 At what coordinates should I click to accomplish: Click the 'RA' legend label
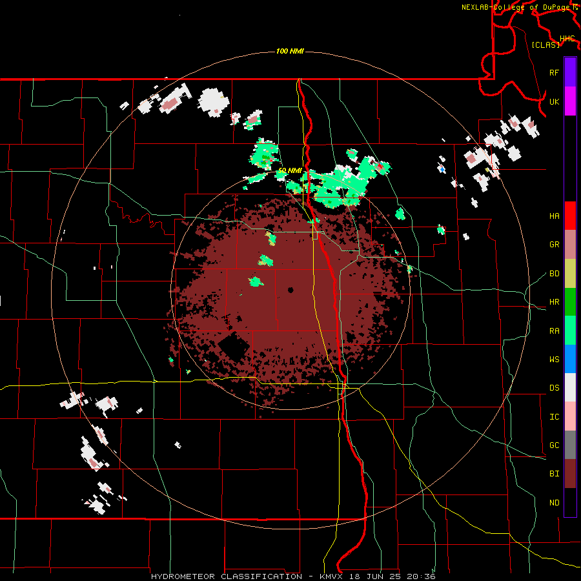[554, 331]
